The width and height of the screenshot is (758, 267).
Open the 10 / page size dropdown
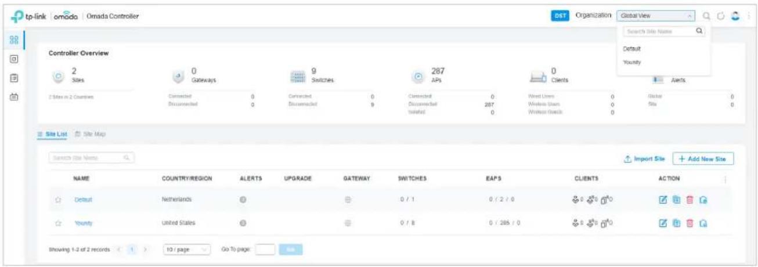(187, 249)
